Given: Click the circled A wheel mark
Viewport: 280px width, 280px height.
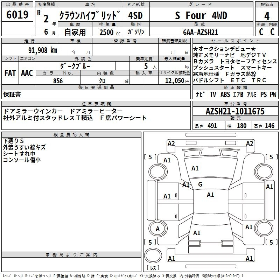Looking at the screenshot, I should pyautogui.click(x=157, y=229).
